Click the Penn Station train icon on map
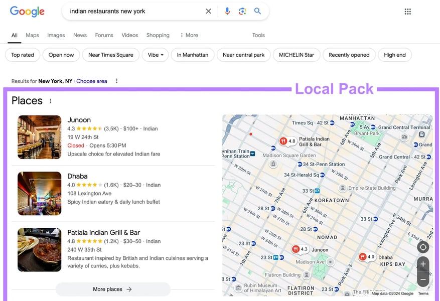440x301 pixels. tap(253, 154)
